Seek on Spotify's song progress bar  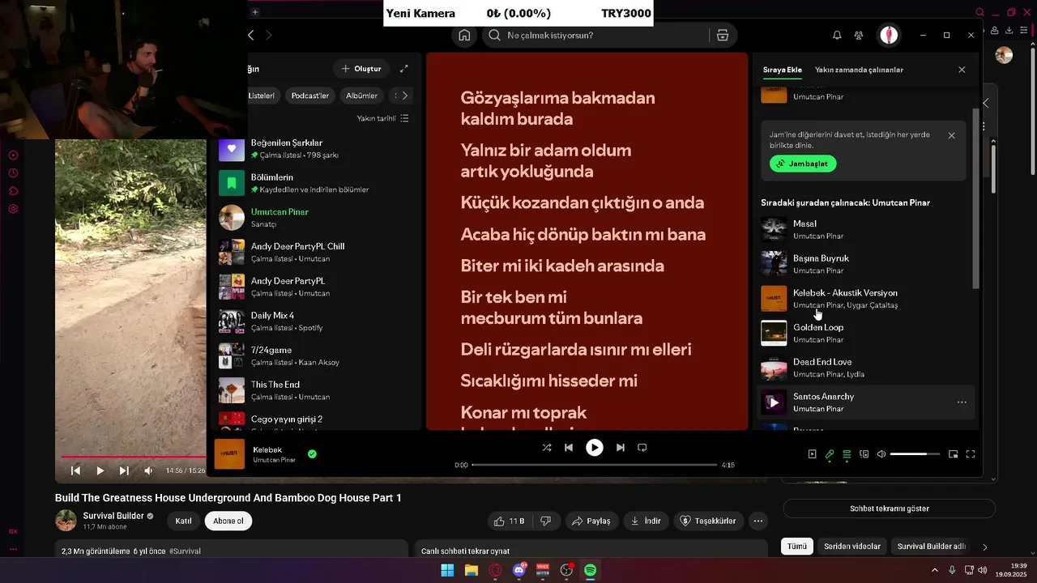click(x=595, y=465)
